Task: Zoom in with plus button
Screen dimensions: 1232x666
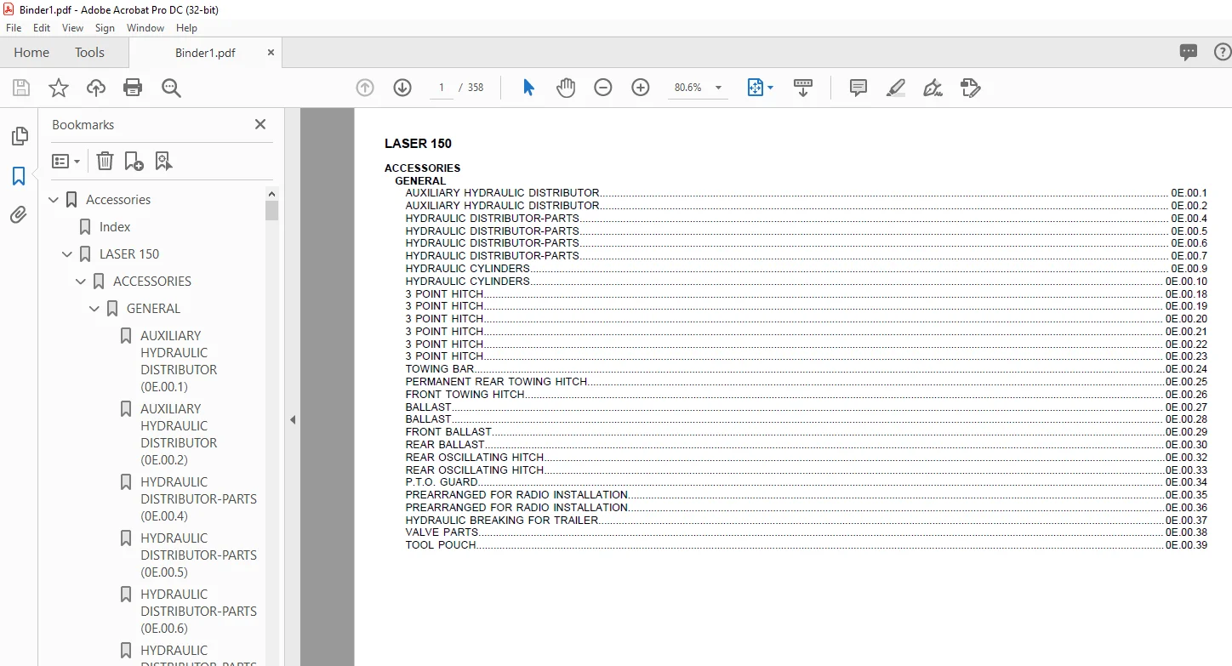Action: [x=641, y=88]
